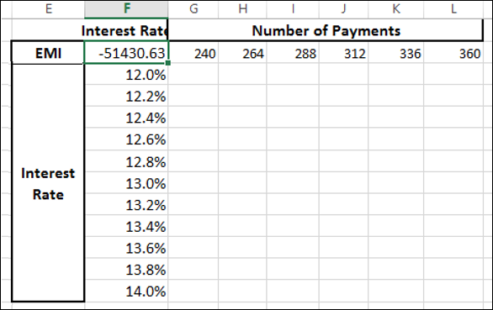Select the 288 payments cell
The width and height of the screenshot is (493, 310).
293,53
